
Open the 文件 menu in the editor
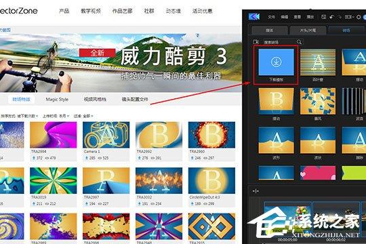pos(271,17)
